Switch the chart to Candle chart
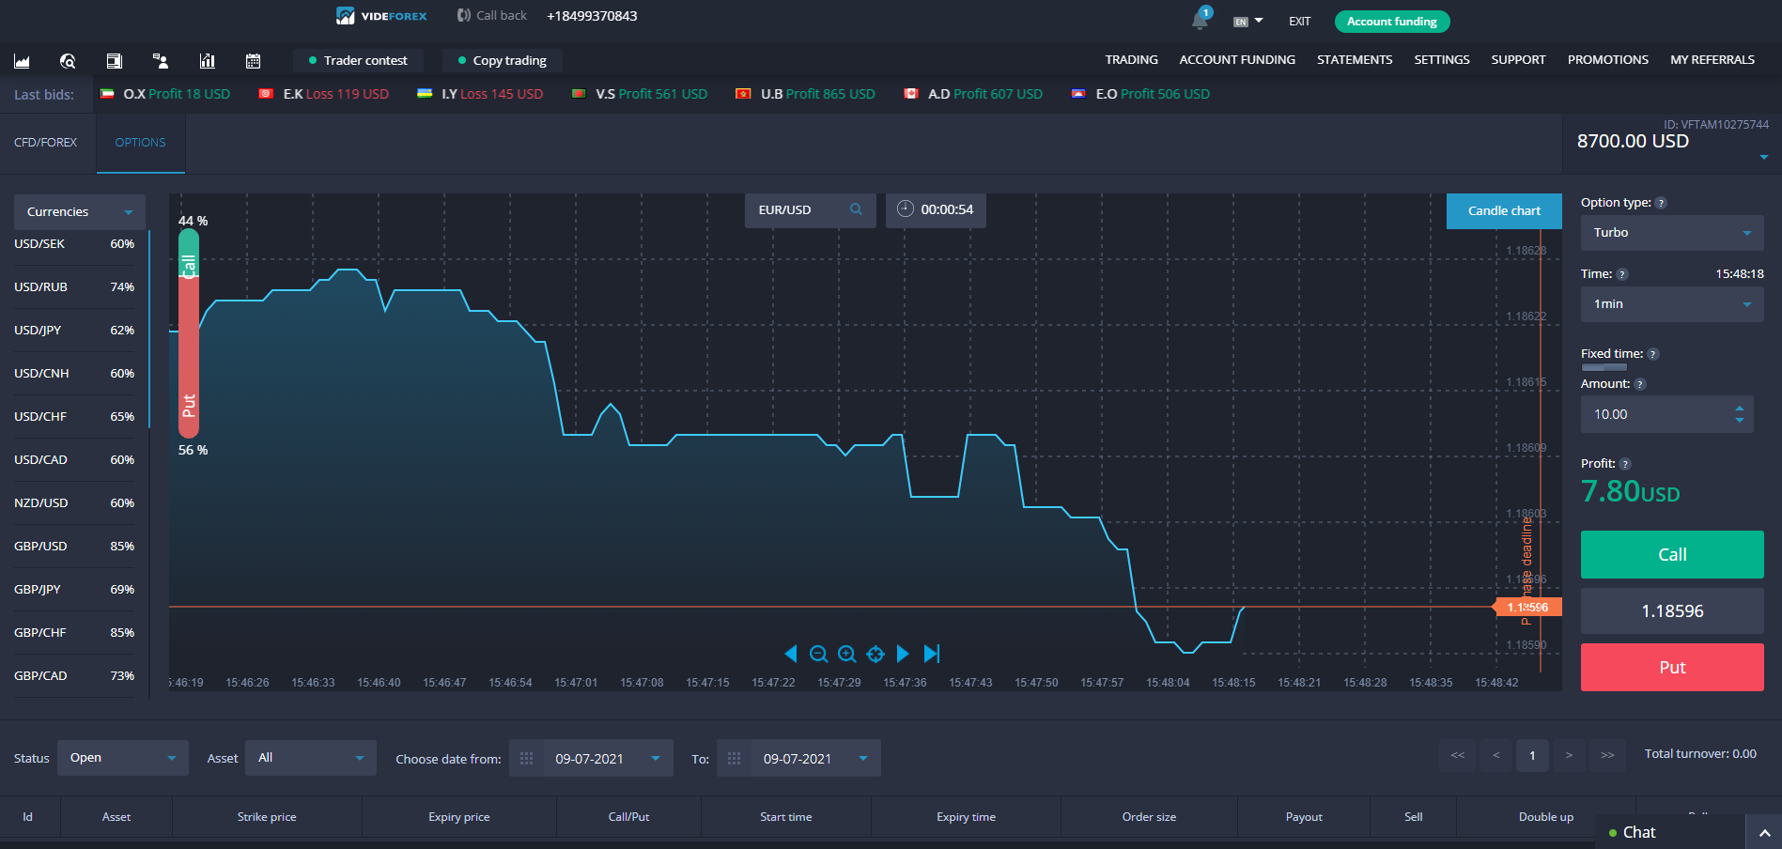This screenshot has width=1782, height=849. (x=1503, y=210)
